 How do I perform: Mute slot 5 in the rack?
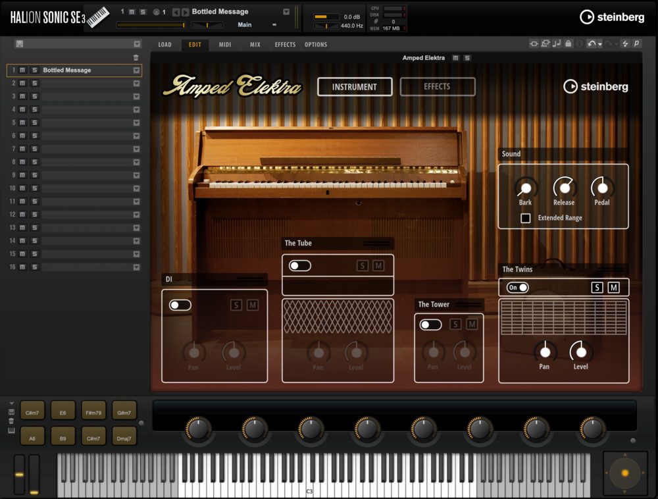[x=22, y=122]
